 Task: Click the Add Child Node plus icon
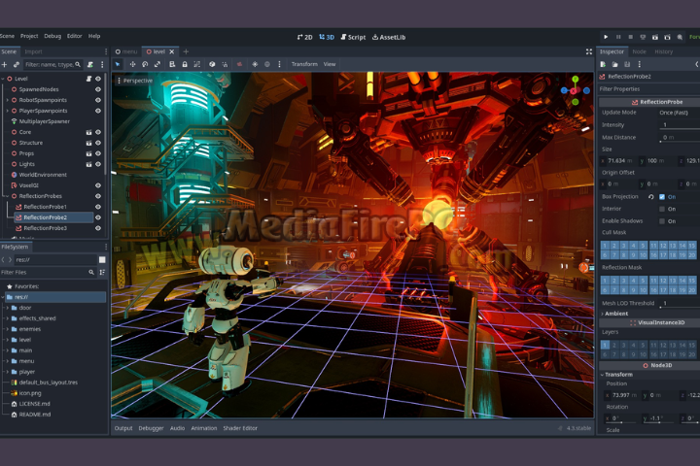click(5, 65)
